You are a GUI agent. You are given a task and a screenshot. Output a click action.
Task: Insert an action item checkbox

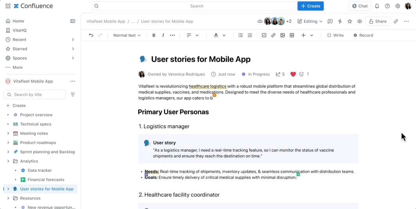pyautogui.click(x=264, y=35)
